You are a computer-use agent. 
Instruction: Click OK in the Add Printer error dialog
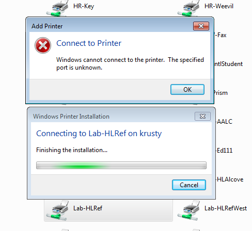[187, 89]
